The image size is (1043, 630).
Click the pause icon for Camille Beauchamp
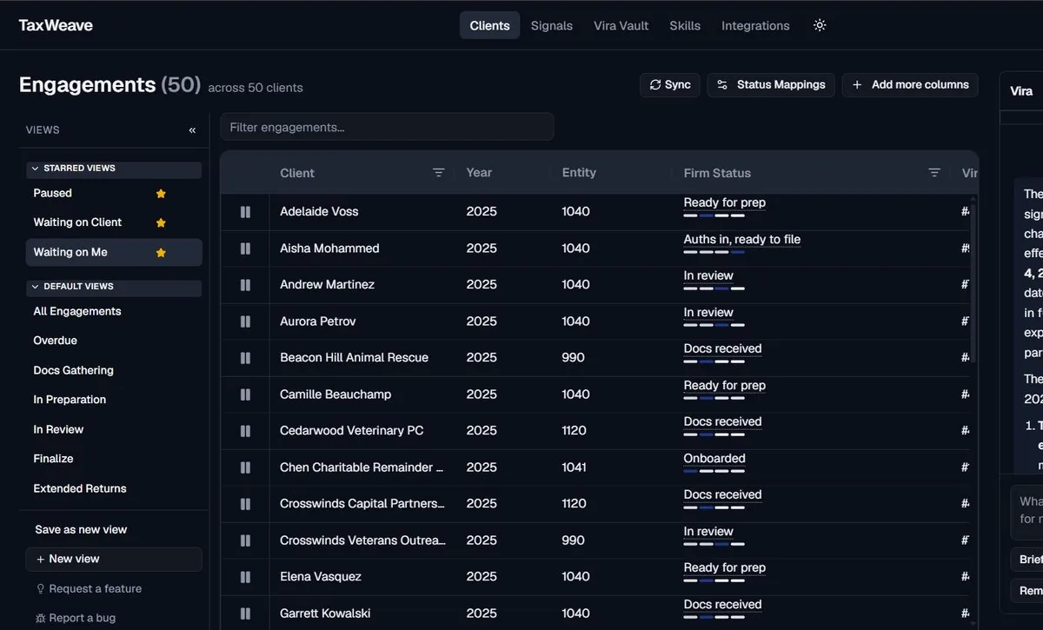click(x=245, y=395)
